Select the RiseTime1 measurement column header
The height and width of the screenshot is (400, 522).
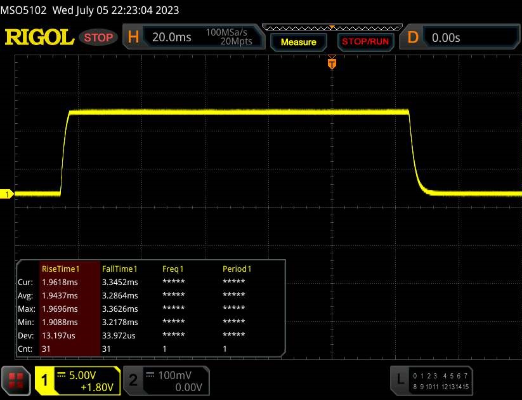pyautogui.click(x=61, y=269)
